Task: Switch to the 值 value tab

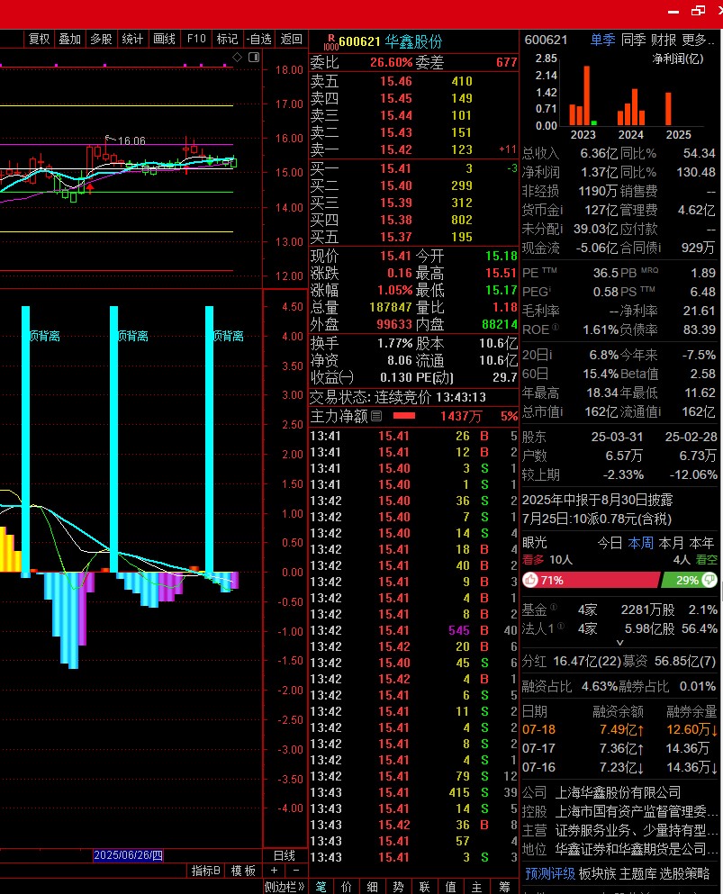Action: coord(450,887)
